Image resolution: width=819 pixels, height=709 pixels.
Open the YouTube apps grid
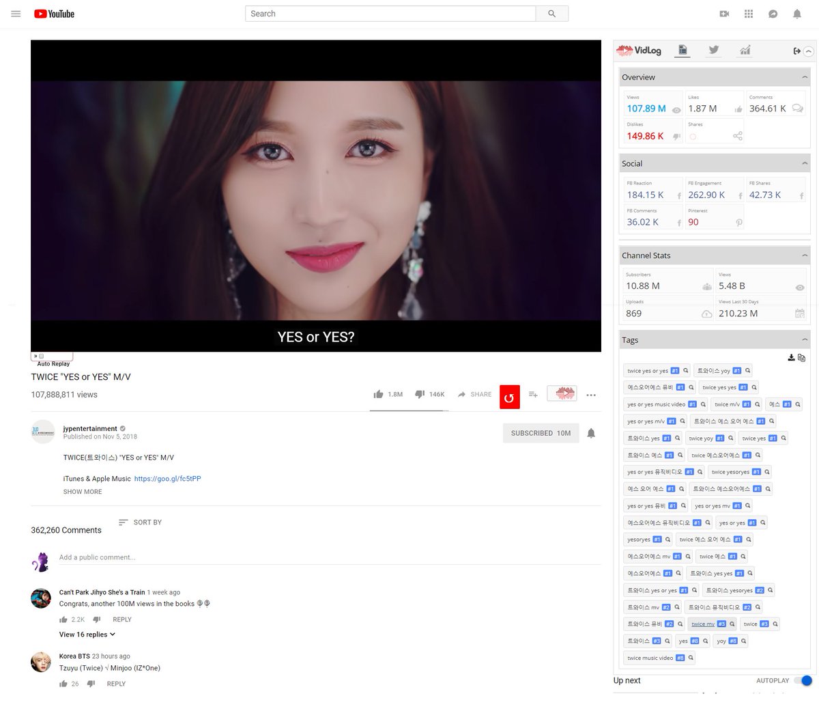(x=749, y=14)
